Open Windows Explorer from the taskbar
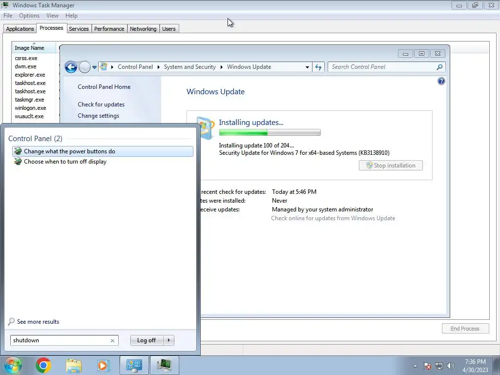The image size is (500, 375). pos(74,365)
